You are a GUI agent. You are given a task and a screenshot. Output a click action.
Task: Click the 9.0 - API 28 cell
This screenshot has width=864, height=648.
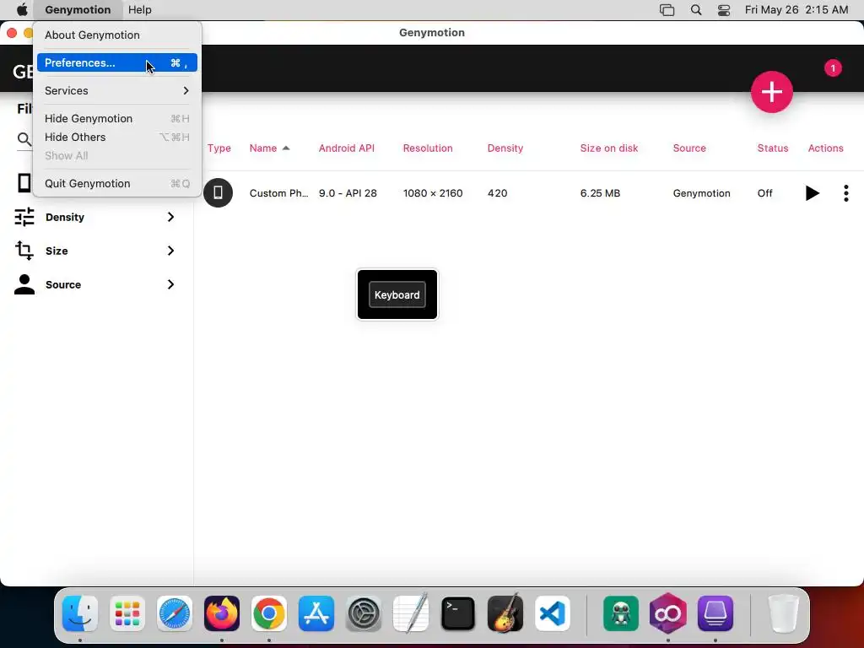[x=348, y=193]
